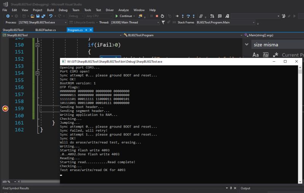The image size is (304, 193).
Task: Open the File menu
Action: coord(5,10)
